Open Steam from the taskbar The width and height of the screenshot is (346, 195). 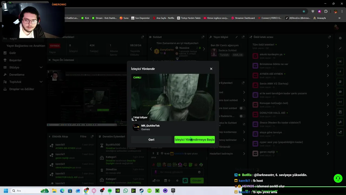point(141,191)
